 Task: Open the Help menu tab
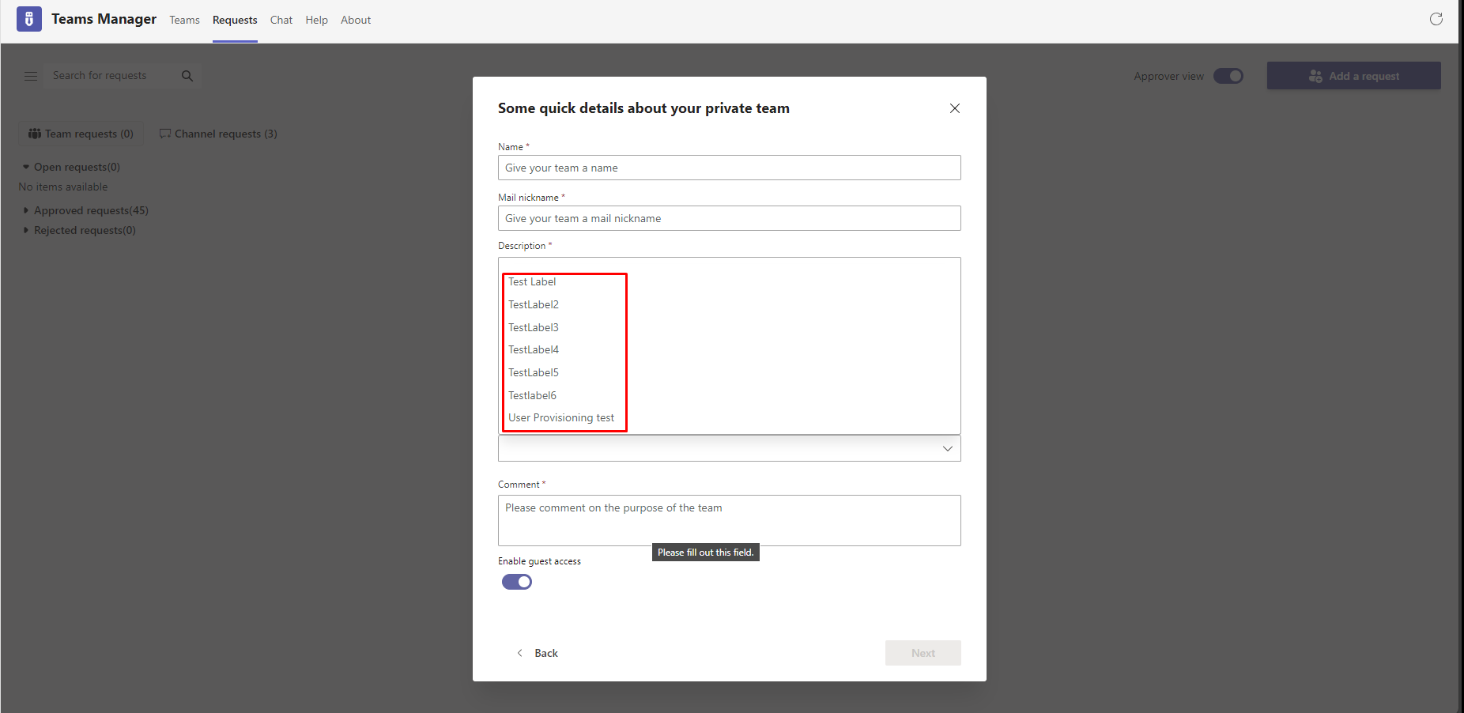[317, 20]
